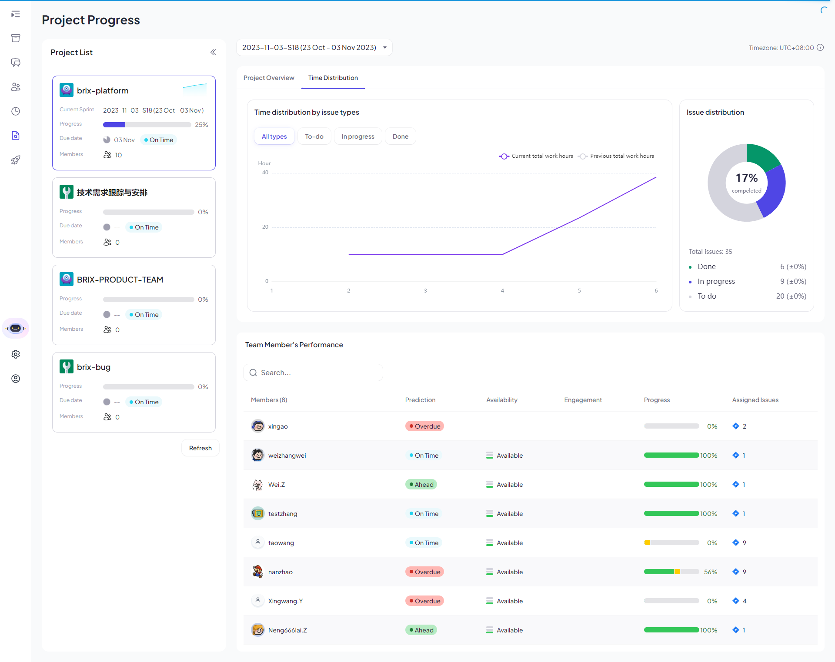Click the Total issues: 35 text
Image resolution: width=835 pixels, height=662 pixels.
click(711, 252)
